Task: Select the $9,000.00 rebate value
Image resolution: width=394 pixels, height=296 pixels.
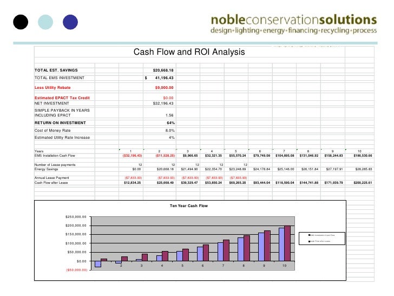Action: tap(164, 88)
